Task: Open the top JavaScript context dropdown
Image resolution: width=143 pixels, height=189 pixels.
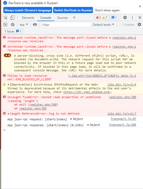Action: pos(24,25)
